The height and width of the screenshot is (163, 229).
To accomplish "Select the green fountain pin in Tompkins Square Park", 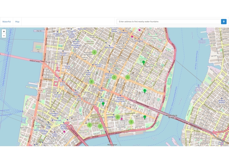I will [144, 63].
